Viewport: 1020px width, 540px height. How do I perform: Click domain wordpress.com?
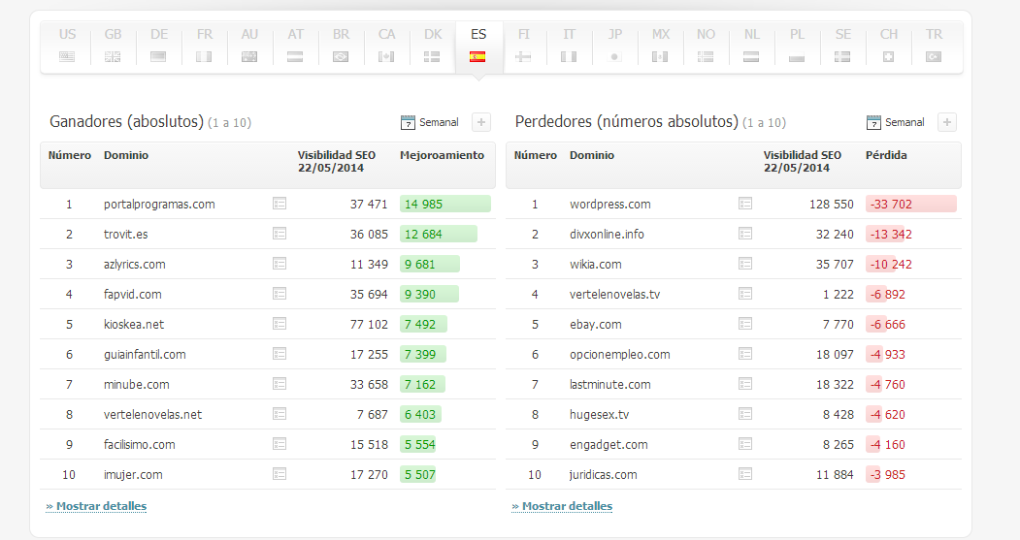click(x=610, y=204)
